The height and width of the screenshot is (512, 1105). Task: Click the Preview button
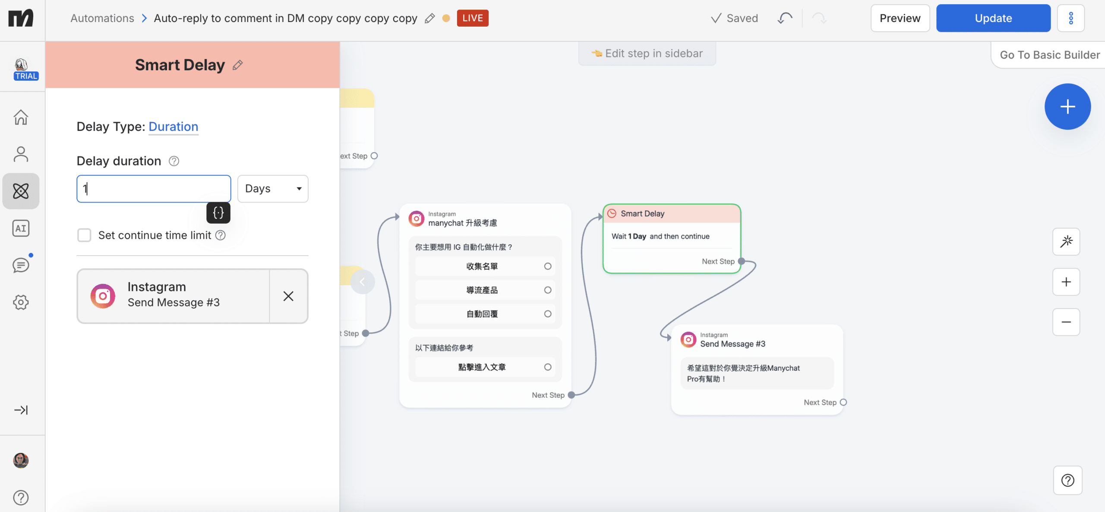tap(900, 18)
